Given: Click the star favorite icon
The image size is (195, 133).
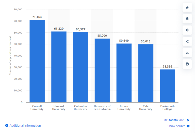Looking at the screenshot, I should point(187,8).
